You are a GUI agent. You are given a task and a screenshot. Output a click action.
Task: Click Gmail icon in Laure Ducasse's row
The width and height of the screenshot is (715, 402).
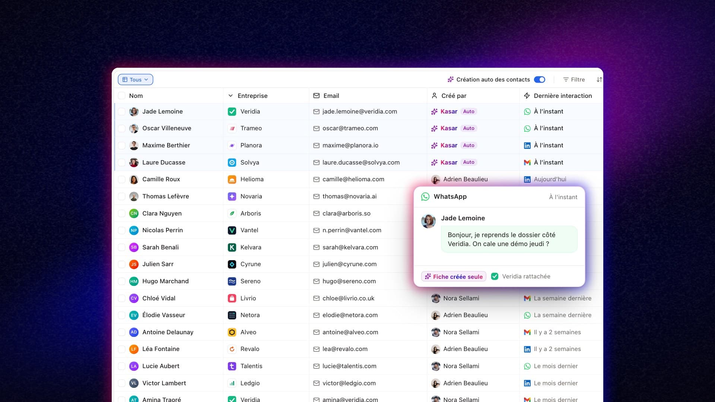point(527,163)
